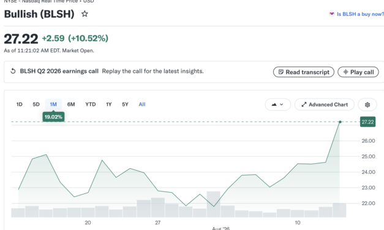Screen dimensions: 384x230
Task: Open the Advanced Chart button
Action: pyautogui.click(x=325, y=105)
